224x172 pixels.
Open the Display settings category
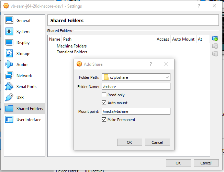click(x=25, y=43)
